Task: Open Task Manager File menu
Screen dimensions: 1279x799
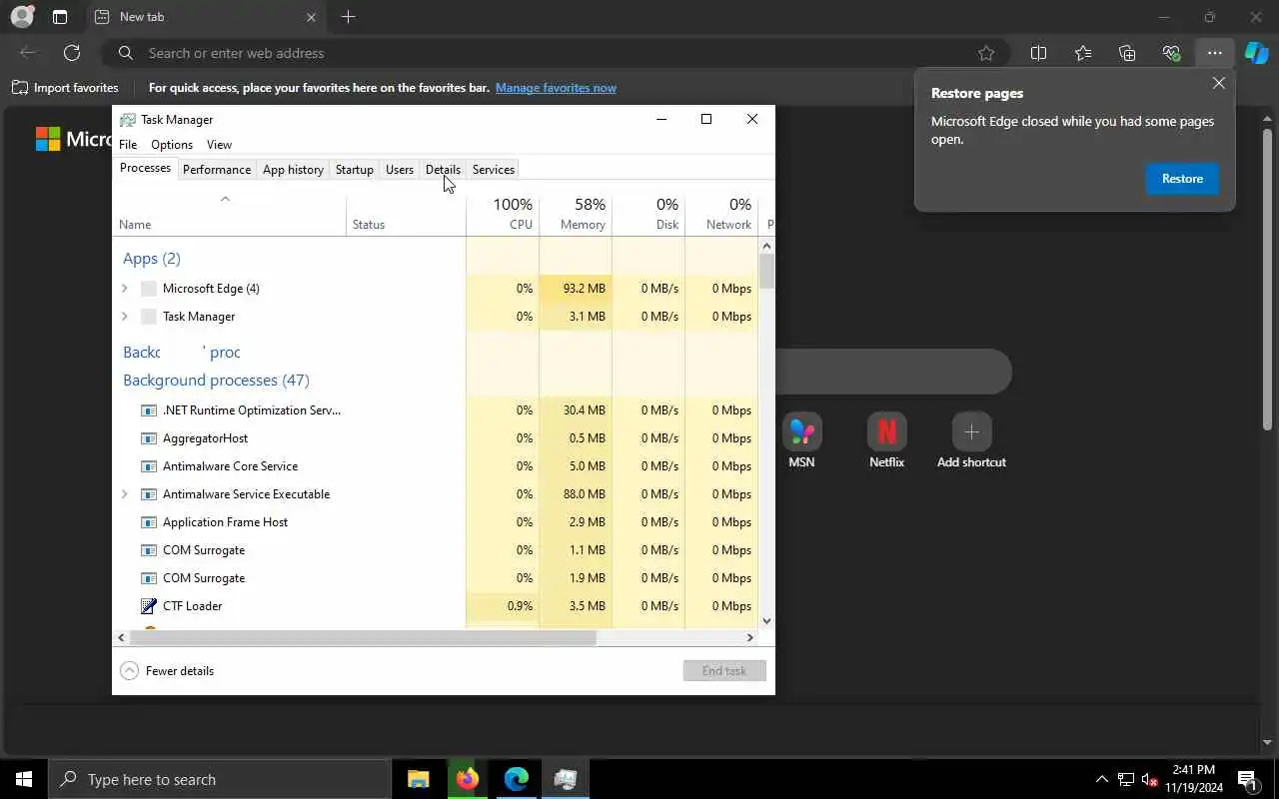Action: coord(128,145)
